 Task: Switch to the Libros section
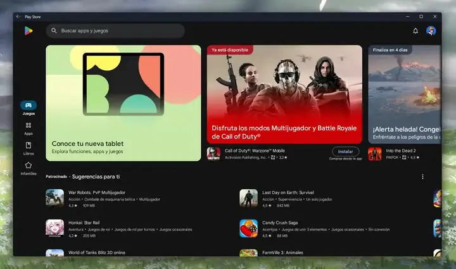(28, 149)
